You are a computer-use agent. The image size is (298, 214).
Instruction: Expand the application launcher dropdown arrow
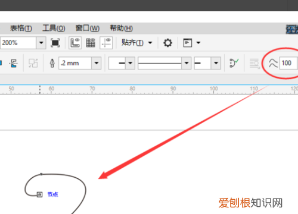click(198, 43)
